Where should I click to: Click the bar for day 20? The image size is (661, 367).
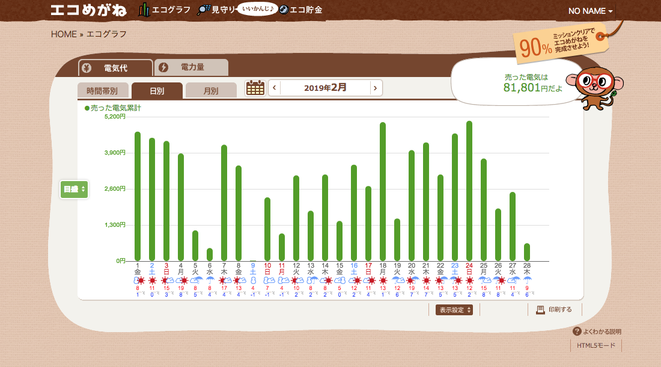point(412,205)
